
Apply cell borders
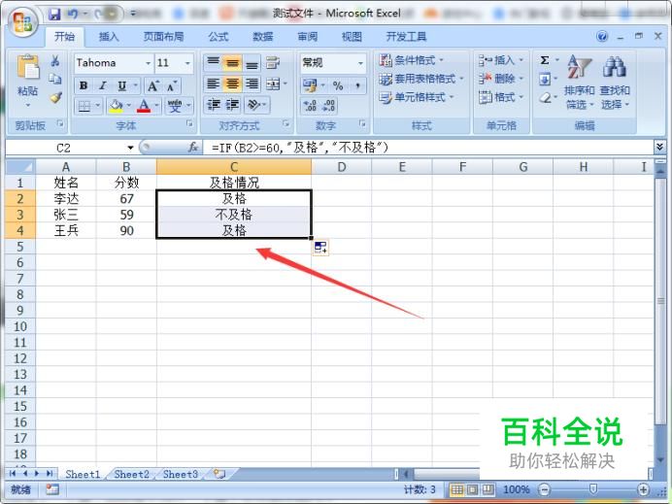84,106
